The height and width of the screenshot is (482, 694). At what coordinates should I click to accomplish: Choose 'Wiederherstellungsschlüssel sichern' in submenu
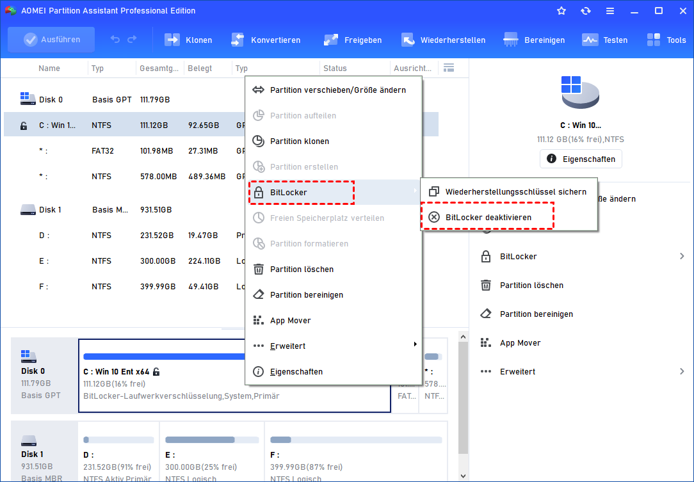(x=508, y=191)
